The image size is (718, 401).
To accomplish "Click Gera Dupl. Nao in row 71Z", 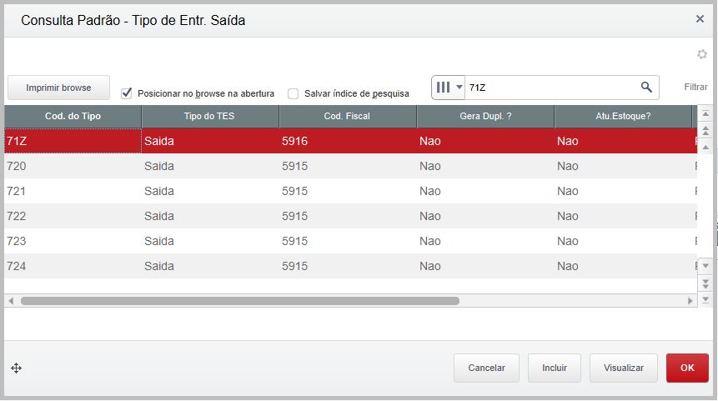I will pos(485,141).
